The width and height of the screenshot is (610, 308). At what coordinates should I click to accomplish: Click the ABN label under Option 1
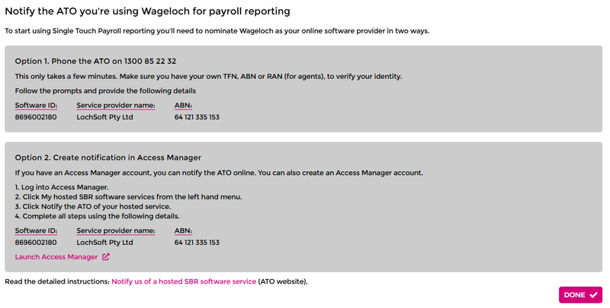coord(183,105)
